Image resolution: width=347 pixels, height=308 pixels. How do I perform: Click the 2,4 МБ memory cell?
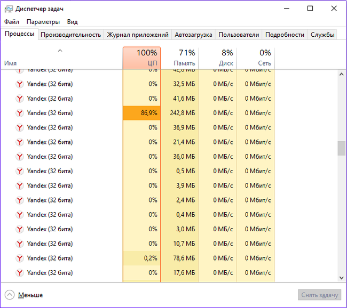(179, 200)
